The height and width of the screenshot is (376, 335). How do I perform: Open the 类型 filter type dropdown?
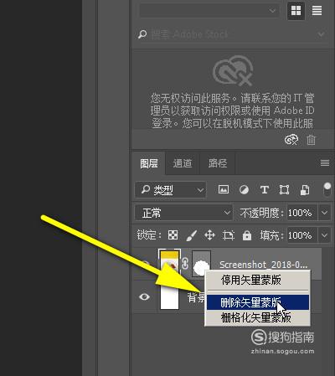pos(171,190)
